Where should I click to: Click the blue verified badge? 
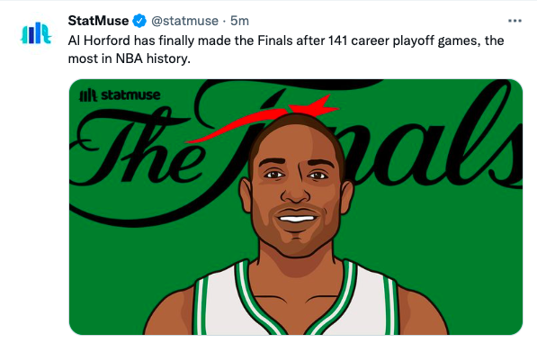click(139, 21)
